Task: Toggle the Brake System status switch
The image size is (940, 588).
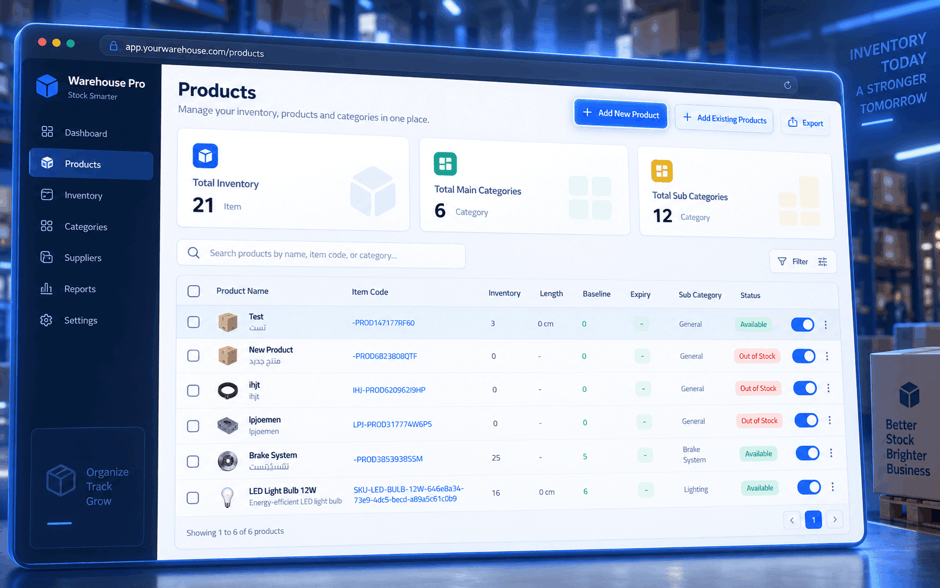Action: [807, 453]
